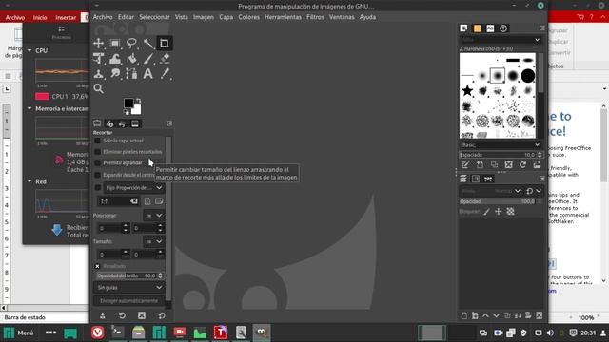
Task: Switch to the Paths tab in layers dock
Action: (488, 179)
